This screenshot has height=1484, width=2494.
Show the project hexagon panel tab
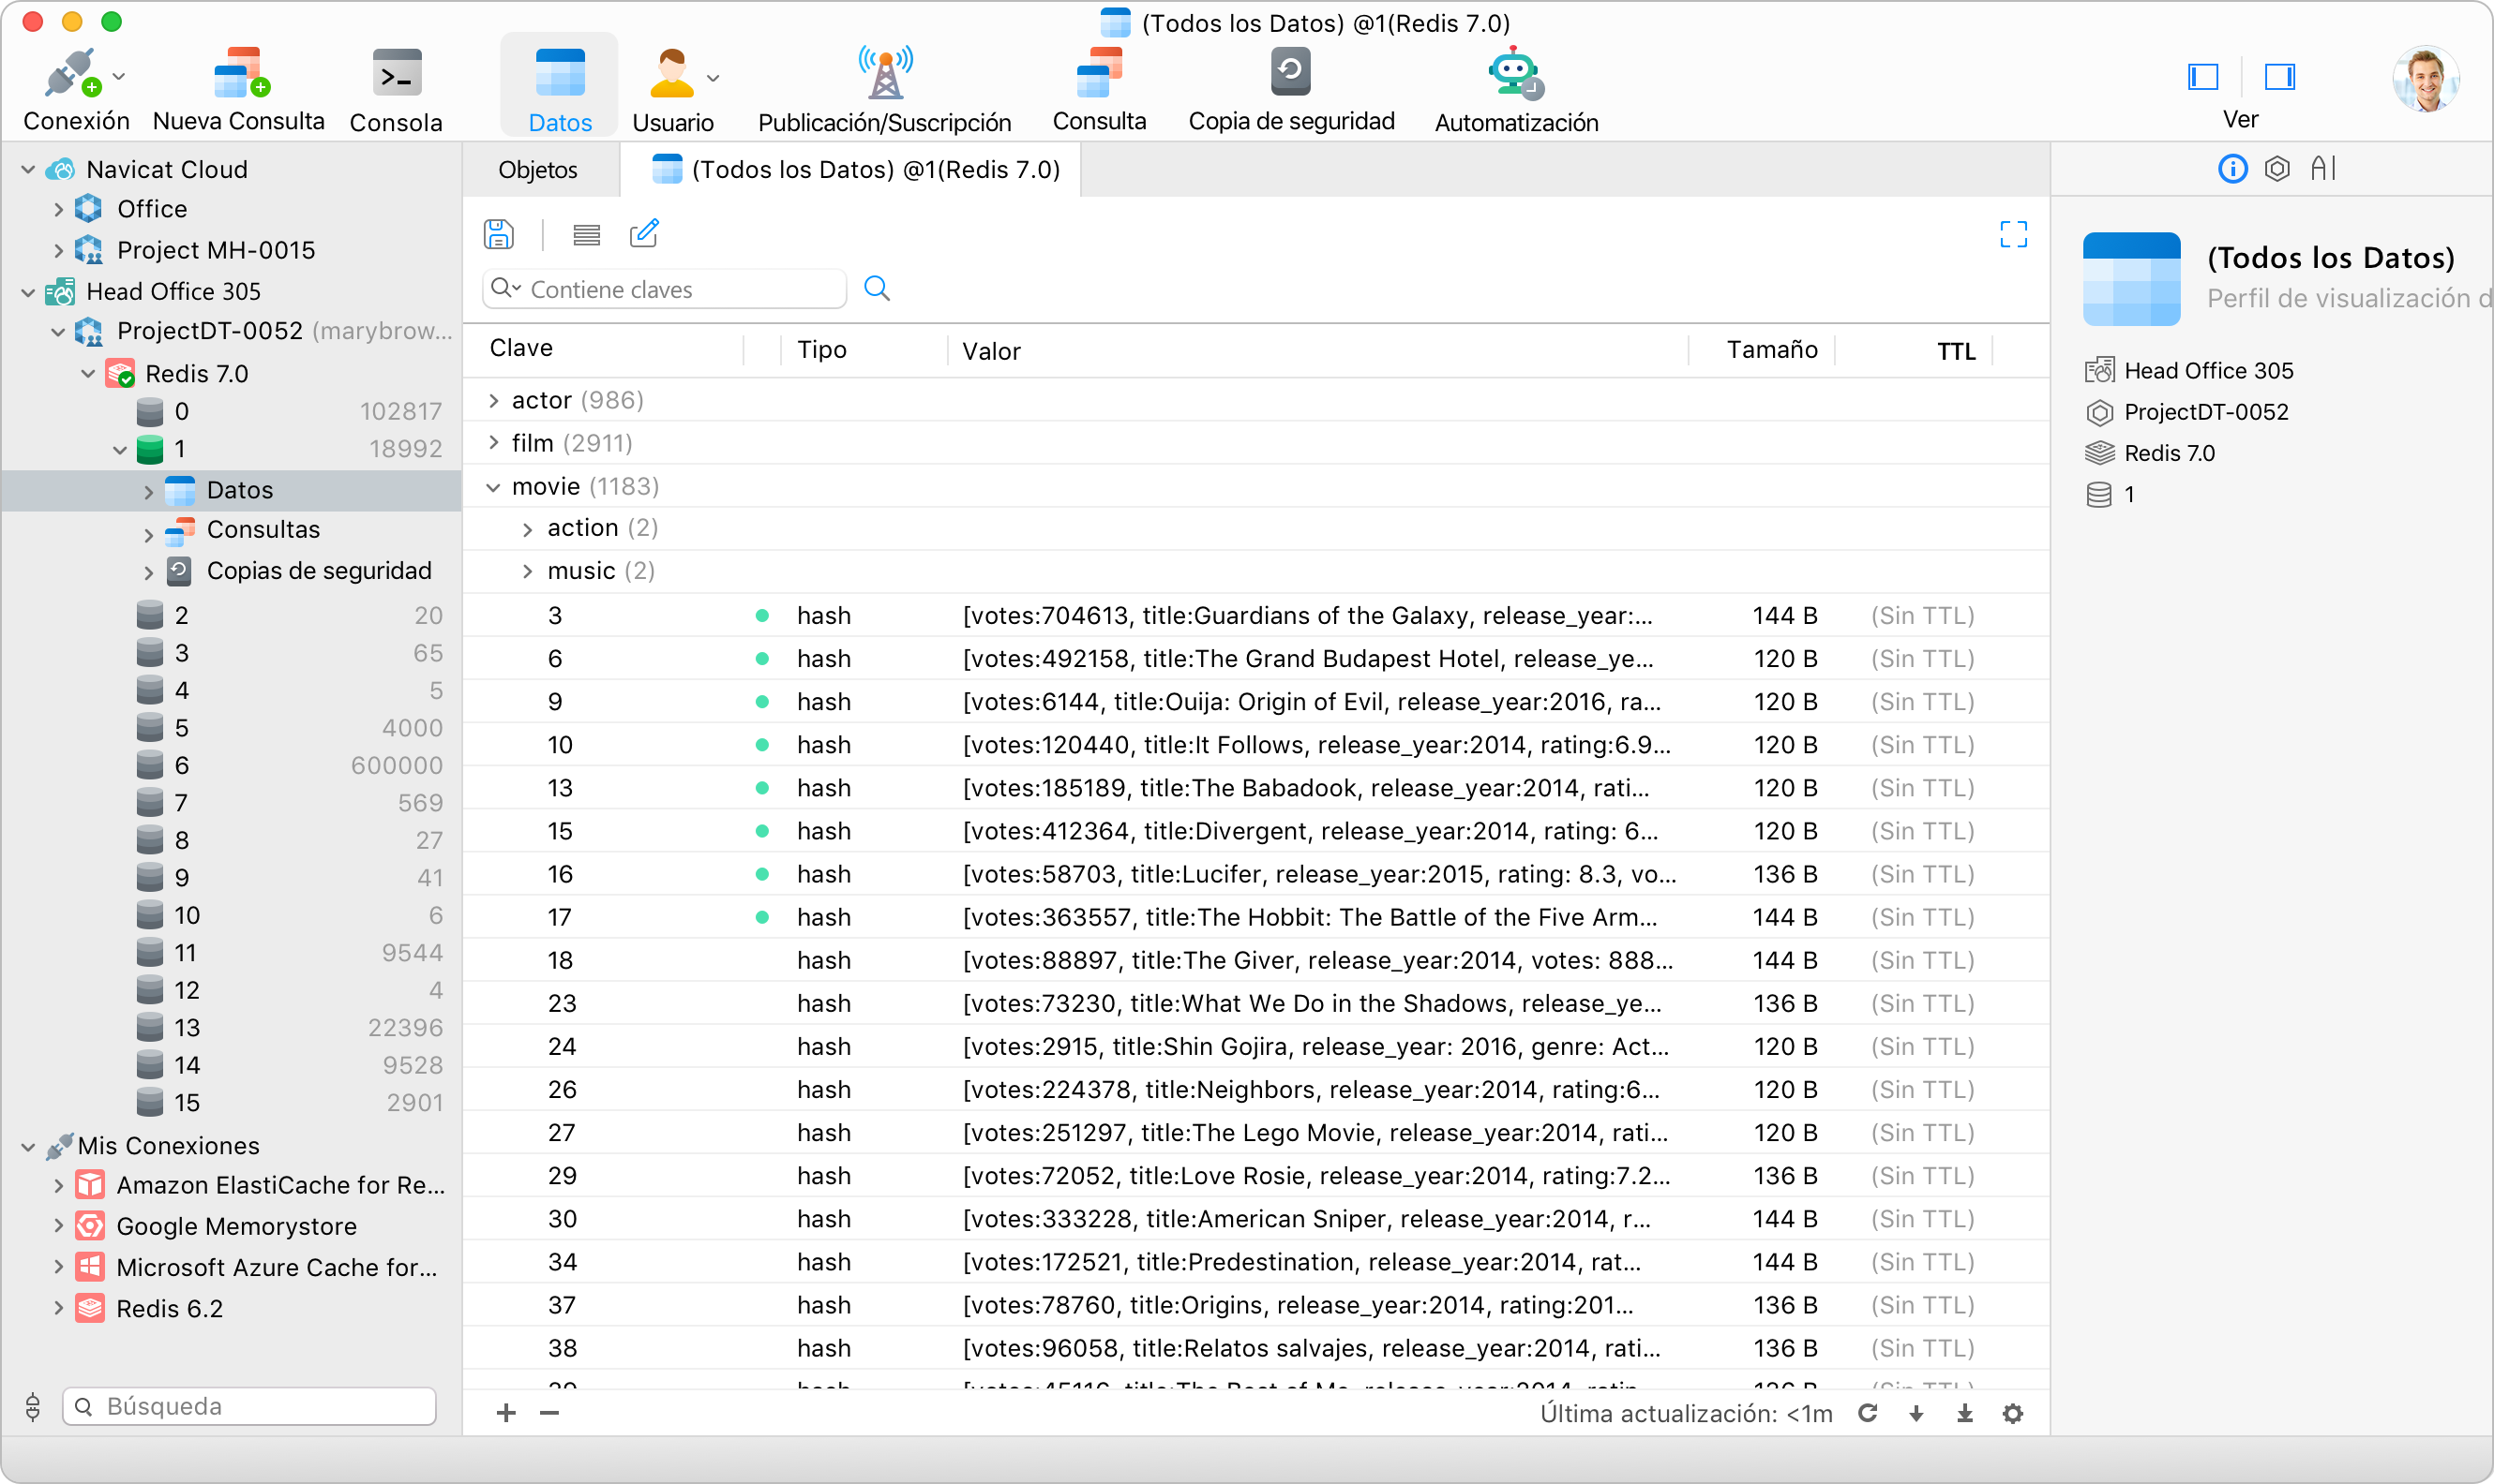click(2276, 168)
